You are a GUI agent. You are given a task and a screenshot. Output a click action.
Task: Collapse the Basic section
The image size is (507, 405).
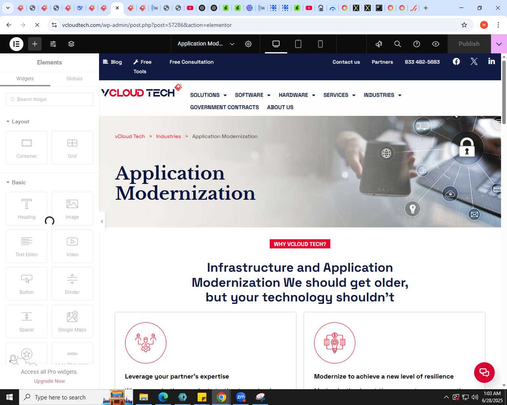click(16, 182)
